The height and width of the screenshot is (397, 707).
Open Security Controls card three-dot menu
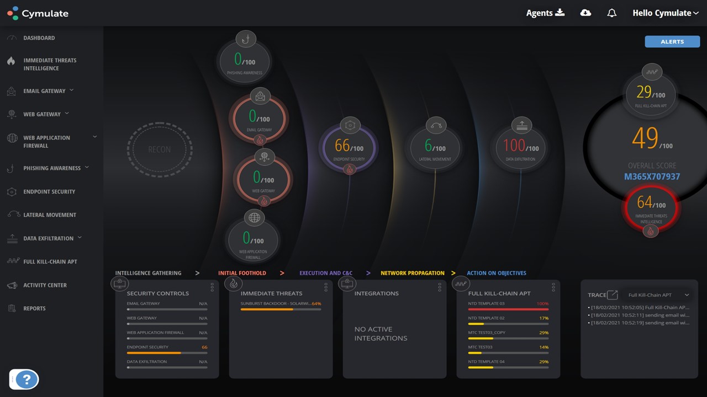pyautogui.click(x=212, y=287)
